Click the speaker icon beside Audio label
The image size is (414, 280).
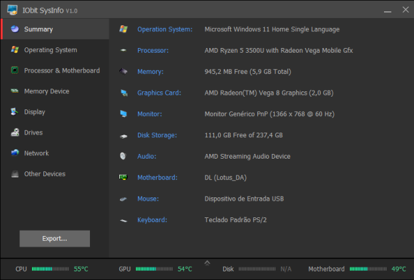(123, 156)
